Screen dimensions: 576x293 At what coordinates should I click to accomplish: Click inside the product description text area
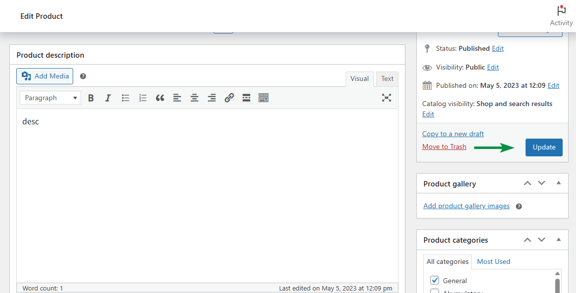[207, 195]
